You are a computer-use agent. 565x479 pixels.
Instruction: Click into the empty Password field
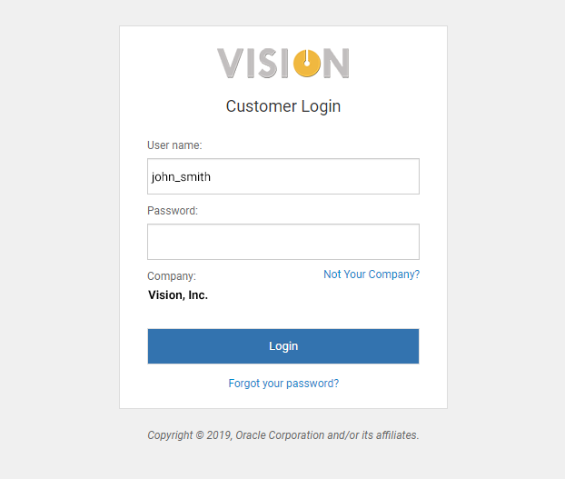(282, 242)
